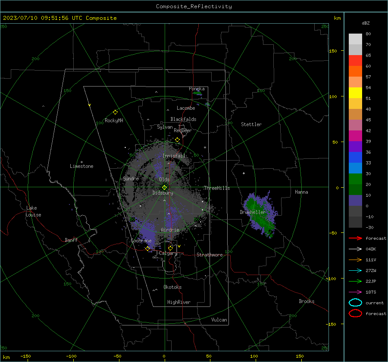Click the Lacombe city label
388x362 pixels.
coord(186,108)
